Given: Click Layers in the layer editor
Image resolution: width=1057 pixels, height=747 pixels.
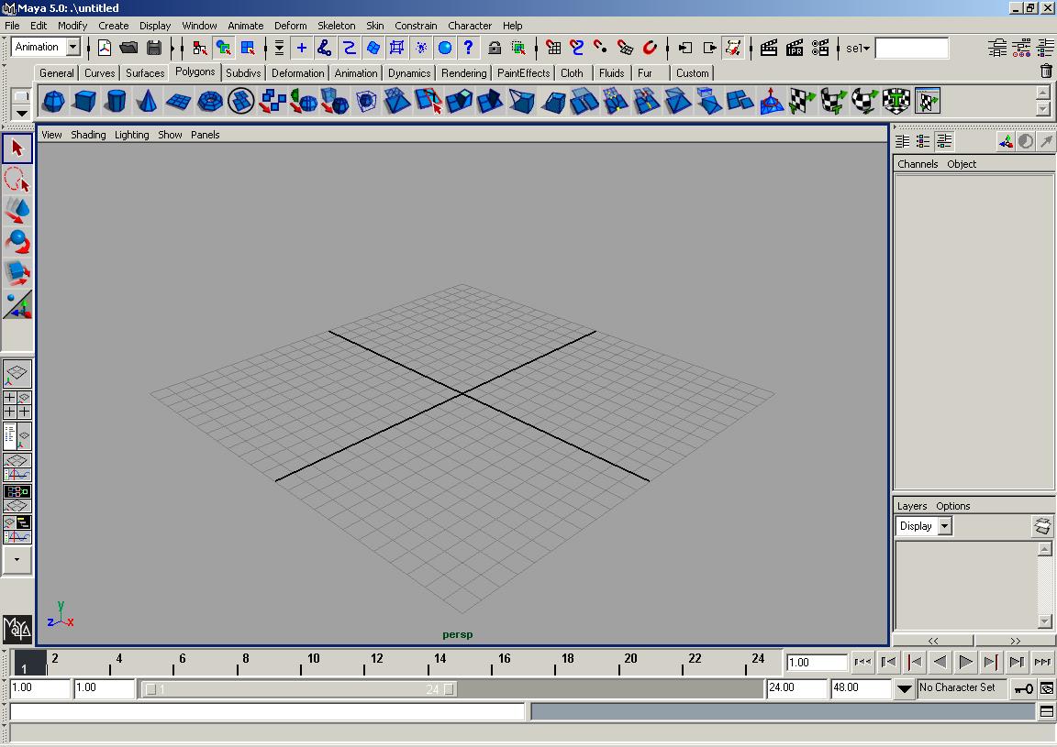Looking at the screenshot, I should pyautogui.click(x=911, y=506).
